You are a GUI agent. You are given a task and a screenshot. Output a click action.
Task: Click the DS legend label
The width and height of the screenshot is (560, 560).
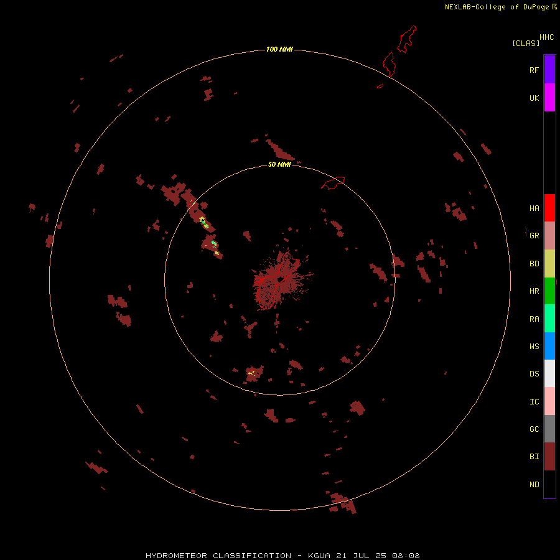click(534, 374)
